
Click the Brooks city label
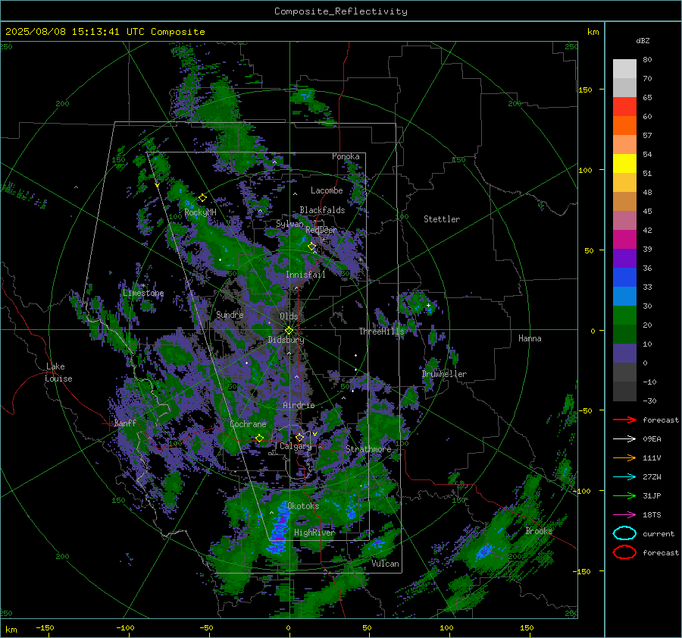539,531
